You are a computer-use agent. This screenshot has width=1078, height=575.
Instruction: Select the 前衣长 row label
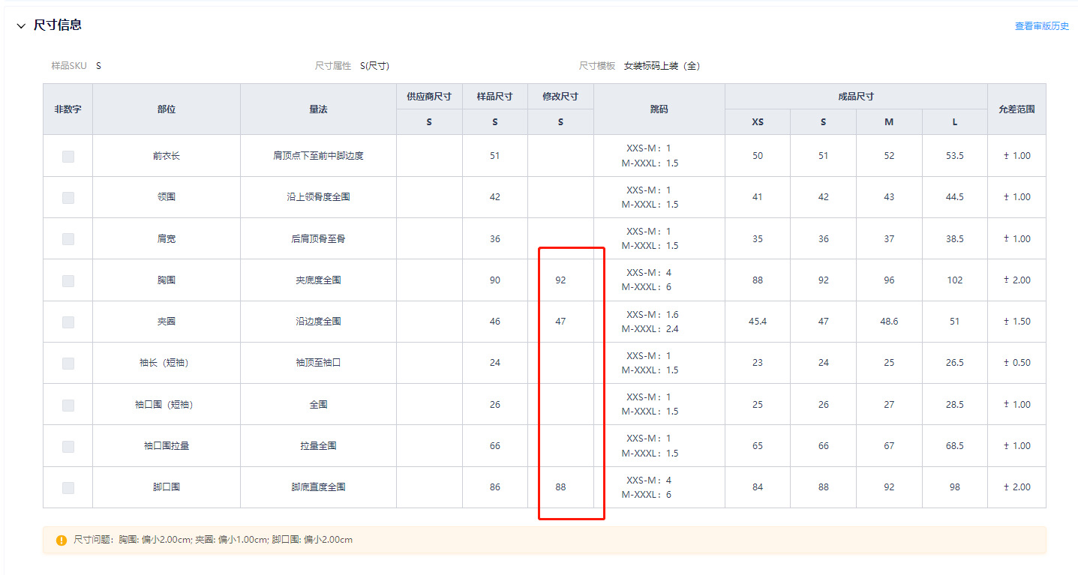tap(167, 156)
